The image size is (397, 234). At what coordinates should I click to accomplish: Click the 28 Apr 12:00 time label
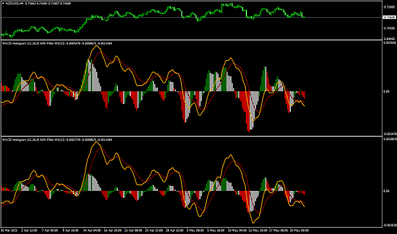(x=175, y=230)
